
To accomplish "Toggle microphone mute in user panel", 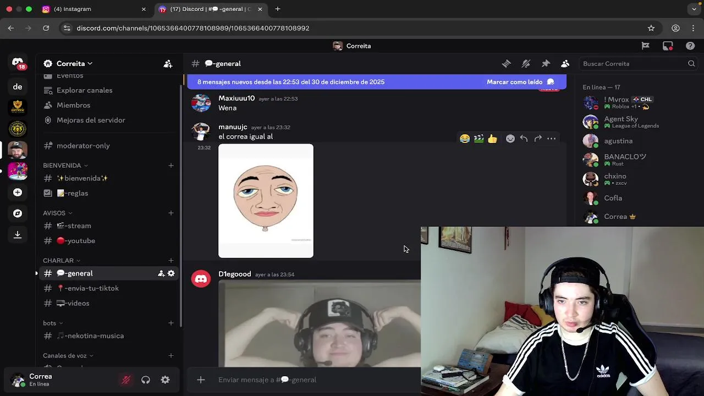I will pos(126,380).
